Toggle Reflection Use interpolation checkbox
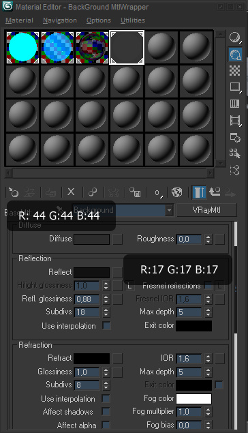Screen dimensions: 248x433 click(106, 325)
